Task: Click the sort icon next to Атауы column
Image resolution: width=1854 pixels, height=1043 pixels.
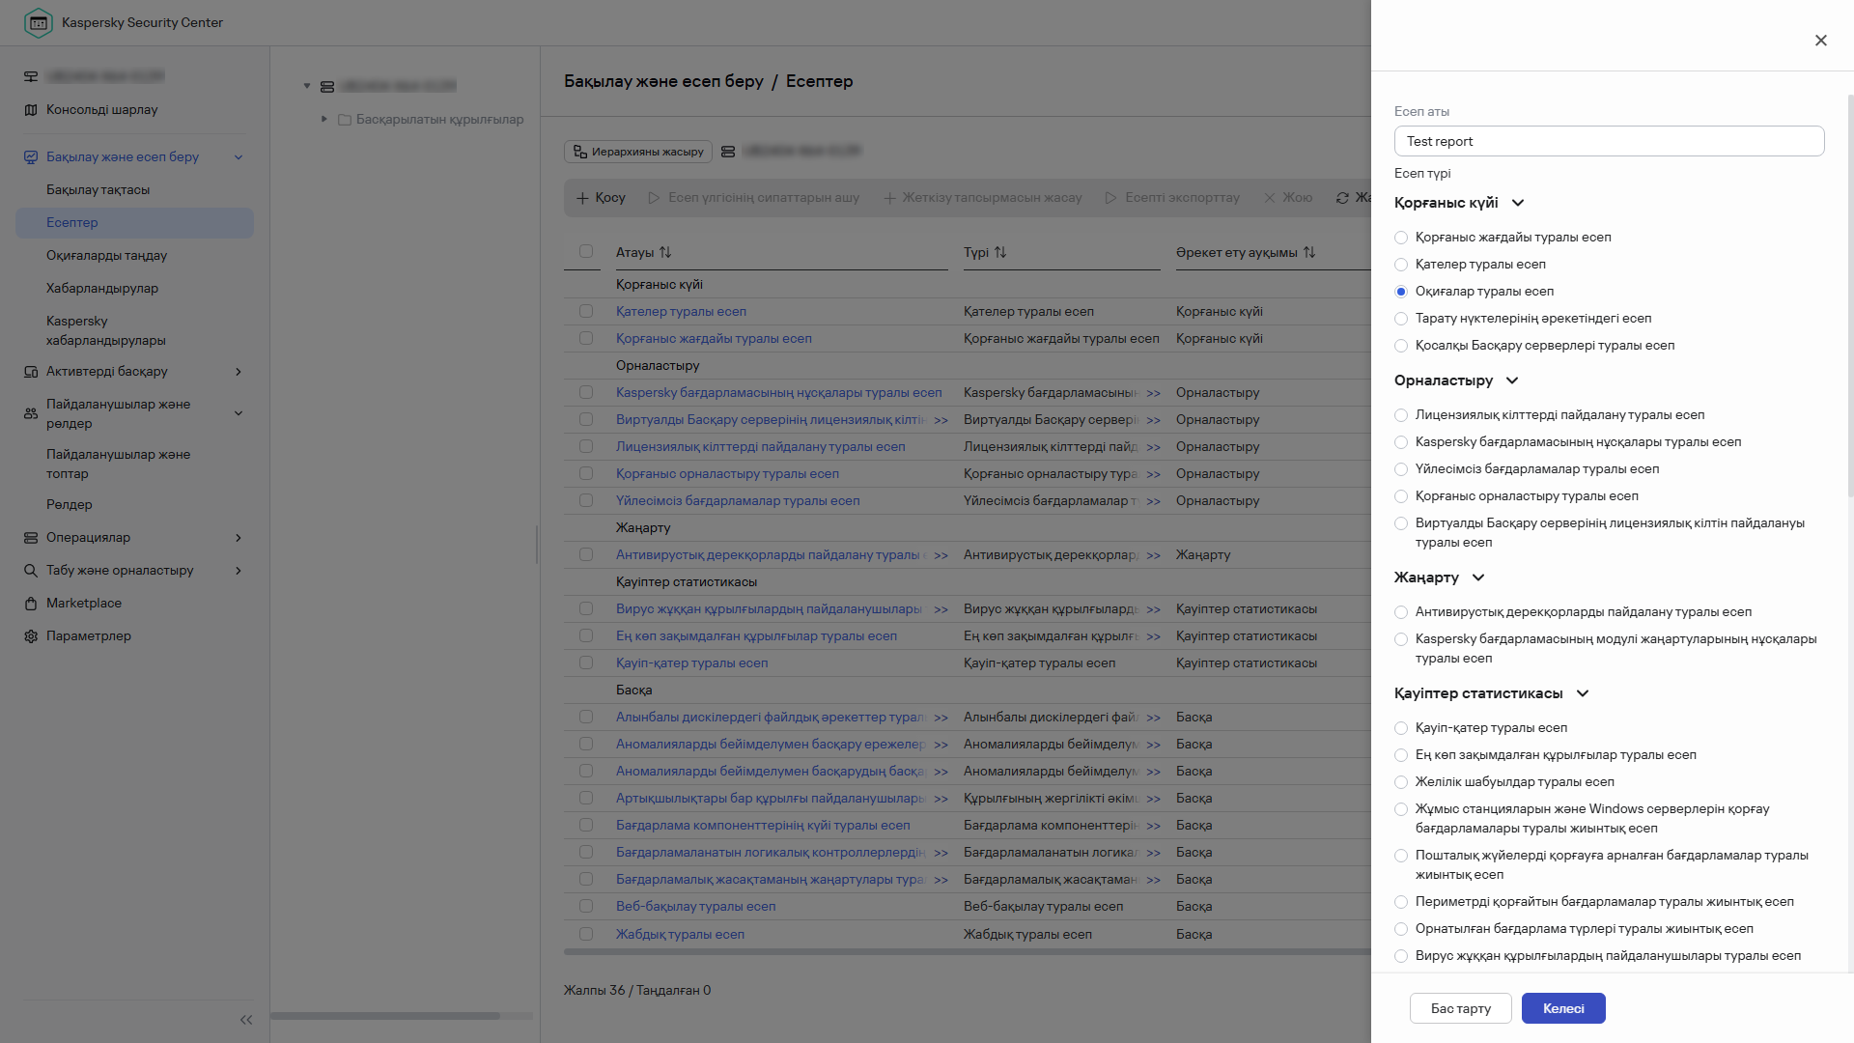Action: tap(665, 252)
